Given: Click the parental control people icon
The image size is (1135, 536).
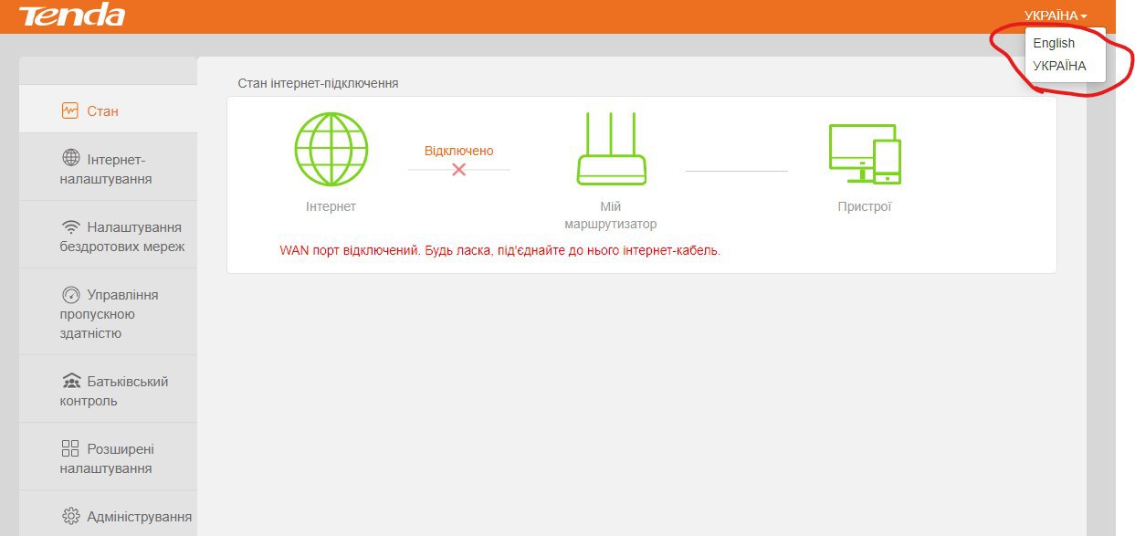Looking at the screenshot, I should coord(70,382).
